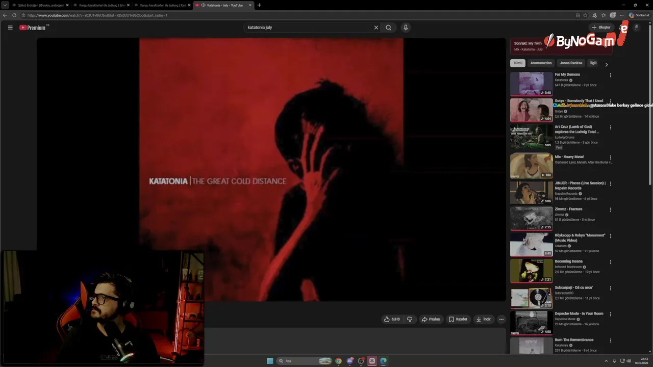Select the Tümü filter chip
The height and width of the screenshot is (367, 653).
(518, 63)
